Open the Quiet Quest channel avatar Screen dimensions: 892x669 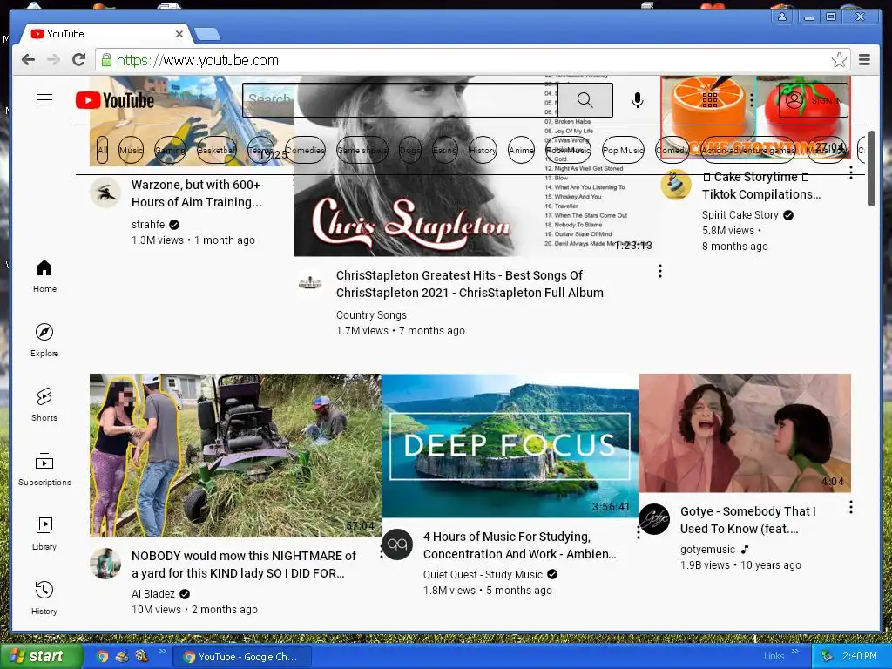(x=397, y=544)
